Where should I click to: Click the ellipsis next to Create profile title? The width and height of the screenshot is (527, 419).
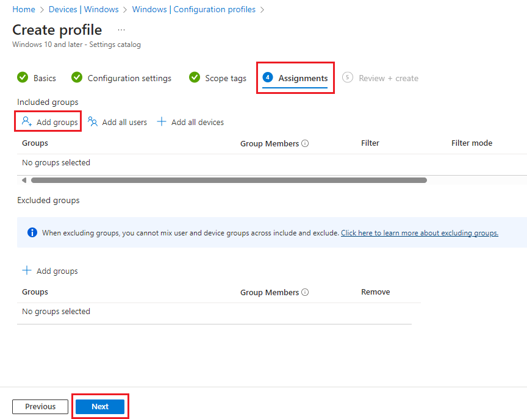coord(121,29)
